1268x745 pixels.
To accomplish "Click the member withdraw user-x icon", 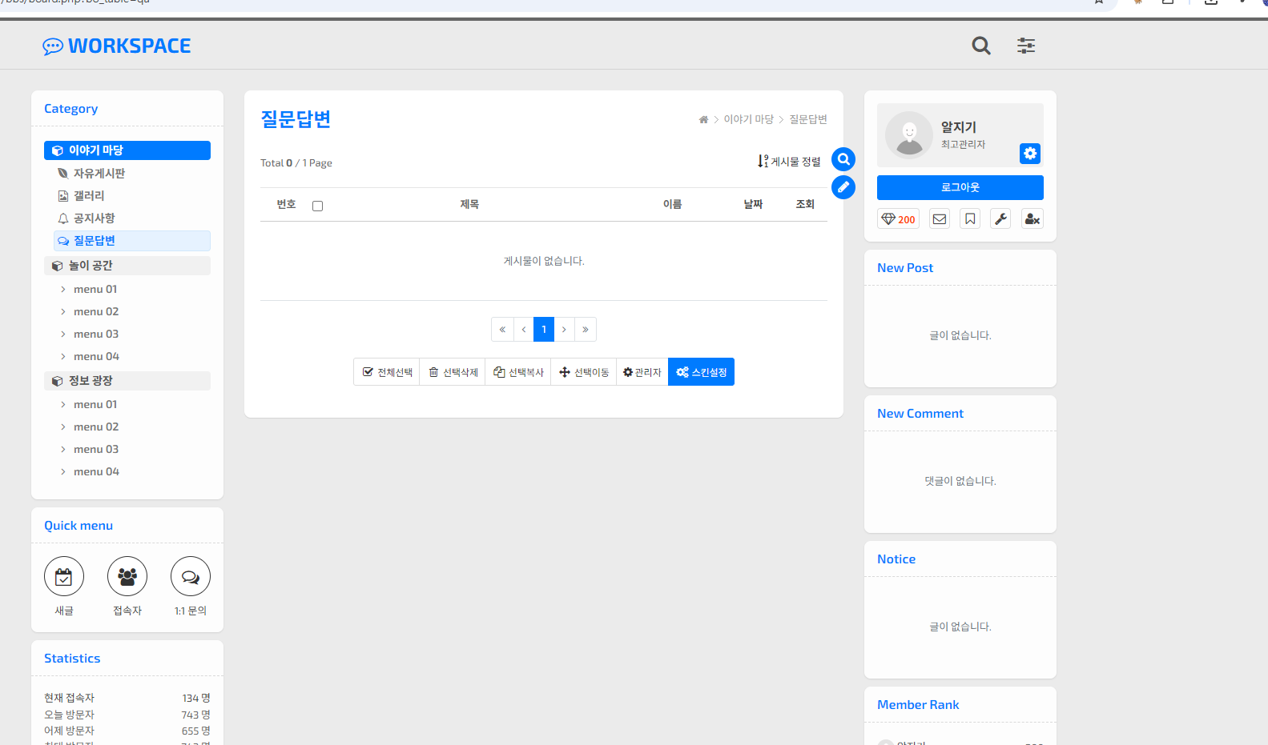I will pos(1033,219).
